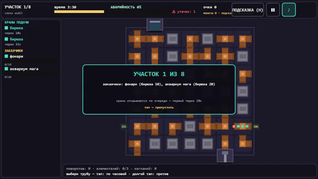This screenshot has width=318, height=179.
Task: Click the 'АВАРИЙНОСТЬ 0%' indicator
Action: tap(126, 7)
